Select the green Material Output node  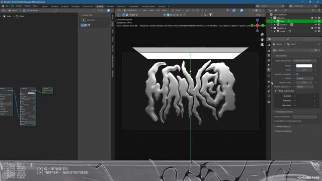coord(47,90)
